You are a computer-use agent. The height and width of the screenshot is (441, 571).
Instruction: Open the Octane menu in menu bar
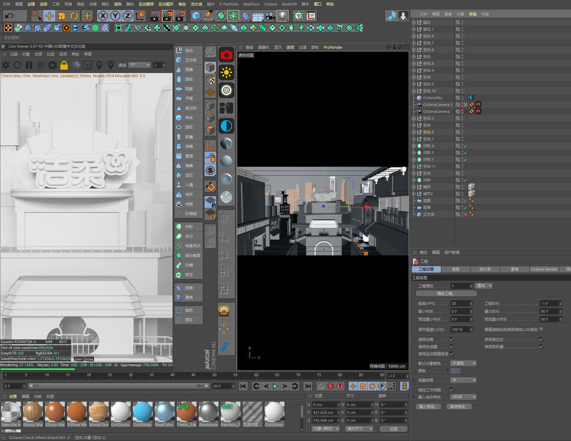tap(270, 4)
